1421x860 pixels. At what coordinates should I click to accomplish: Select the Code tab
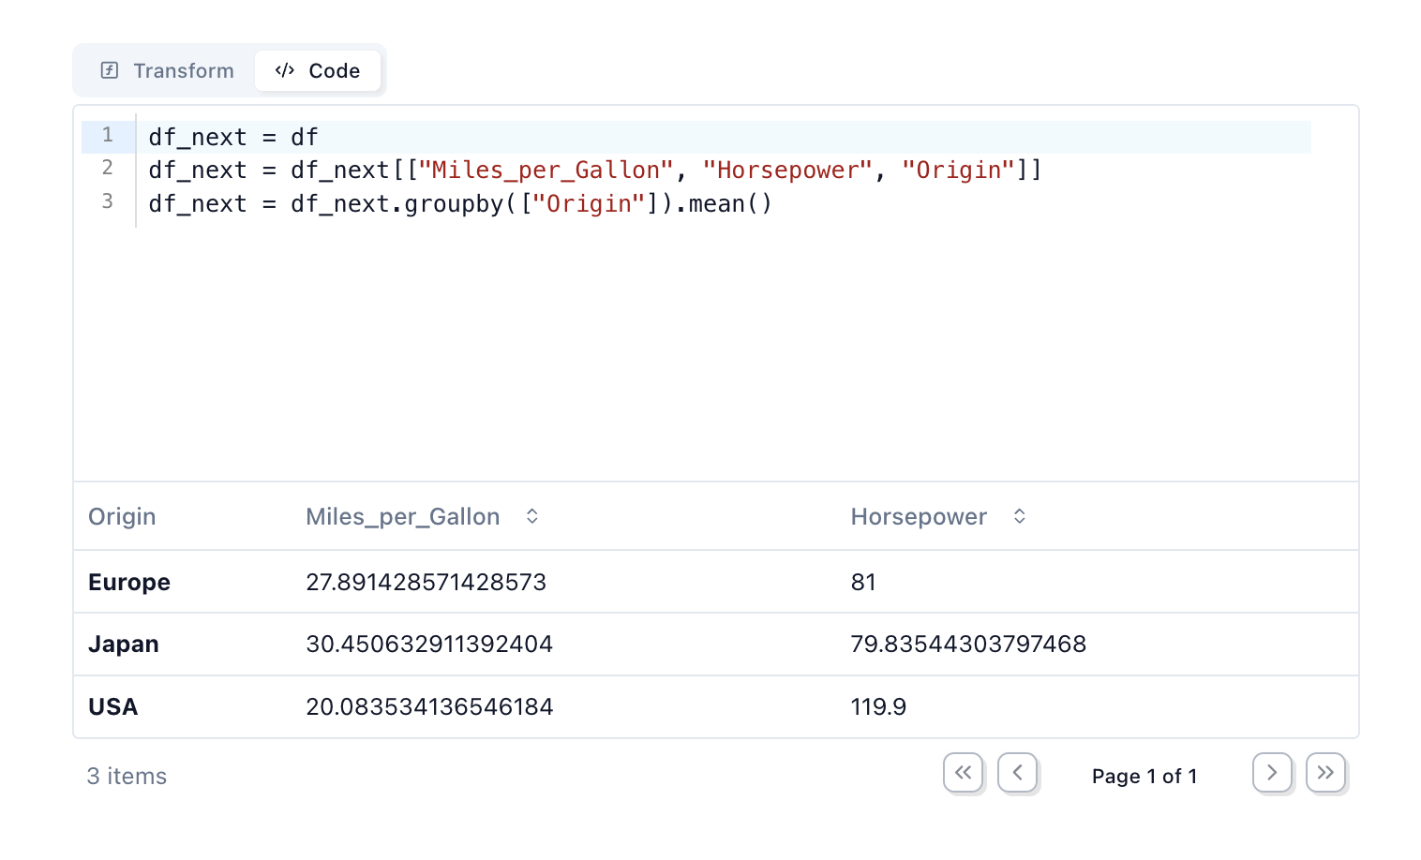click(x=318, y=71)
